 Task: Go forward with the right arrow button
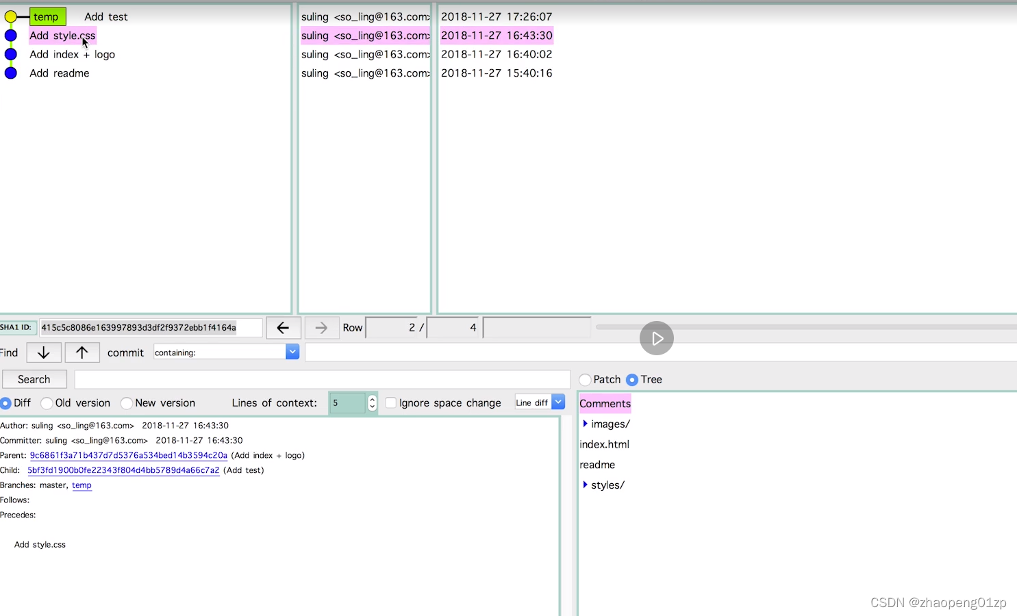click(x=321, y=328)
